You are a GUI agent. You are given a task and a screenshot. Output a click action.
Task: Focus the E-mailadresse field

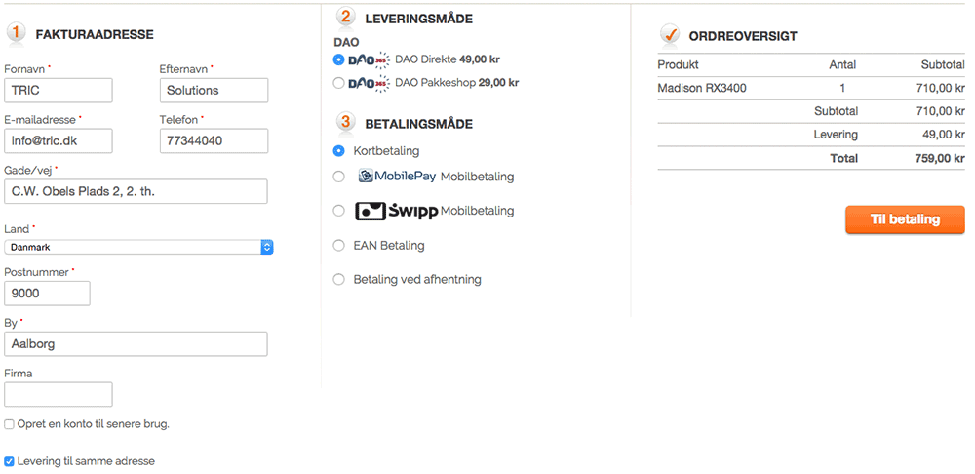58,140
